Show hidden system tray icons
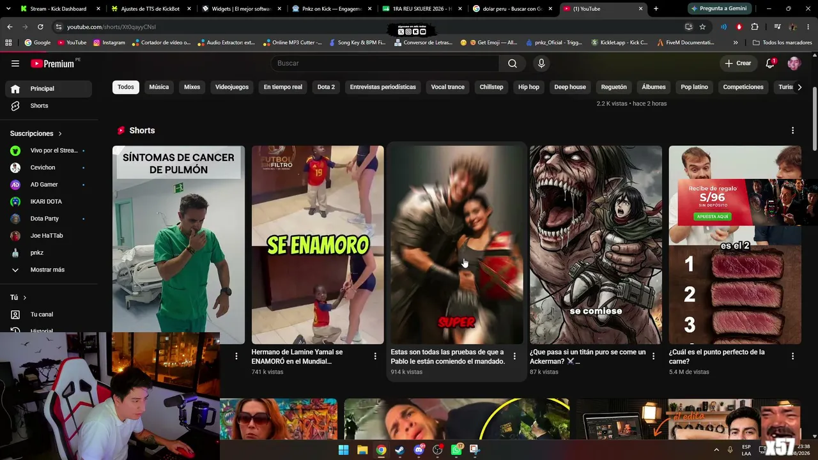Image resolution: width=818 pixels, height=460 pixels. 716,450
